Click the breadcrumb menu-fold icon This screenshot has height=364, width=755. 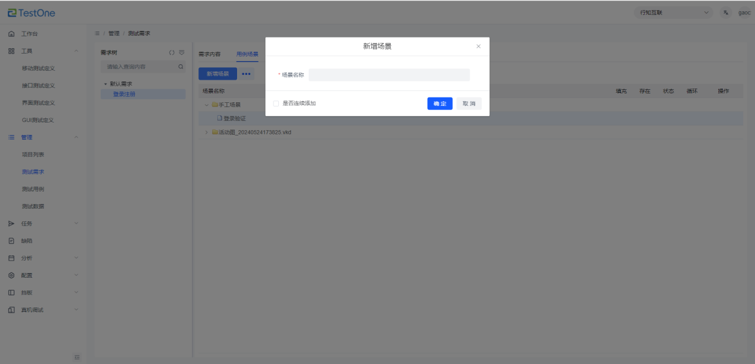click(97, 33)
